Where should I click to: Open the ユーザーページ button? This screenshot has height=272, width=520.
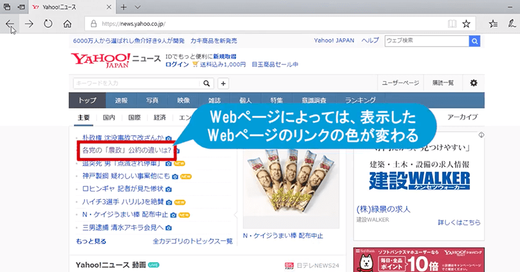[400, 83]
